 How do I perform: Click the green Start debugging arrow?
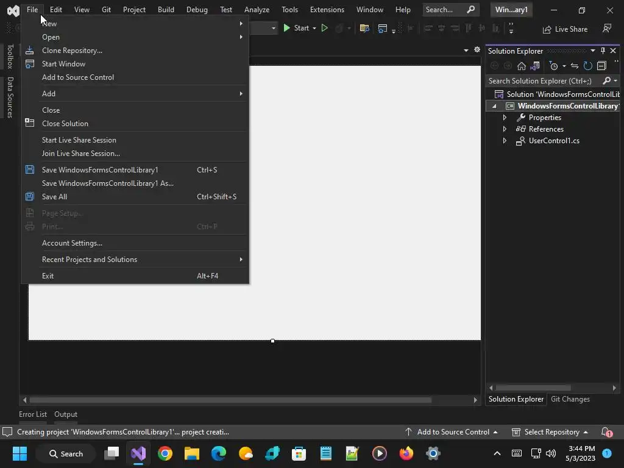(286, 28)
